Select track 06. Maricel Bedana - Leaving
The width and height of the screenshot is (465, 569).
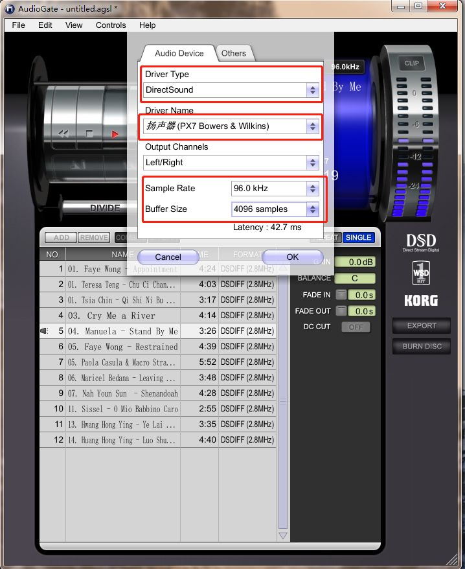click(158, 378)
